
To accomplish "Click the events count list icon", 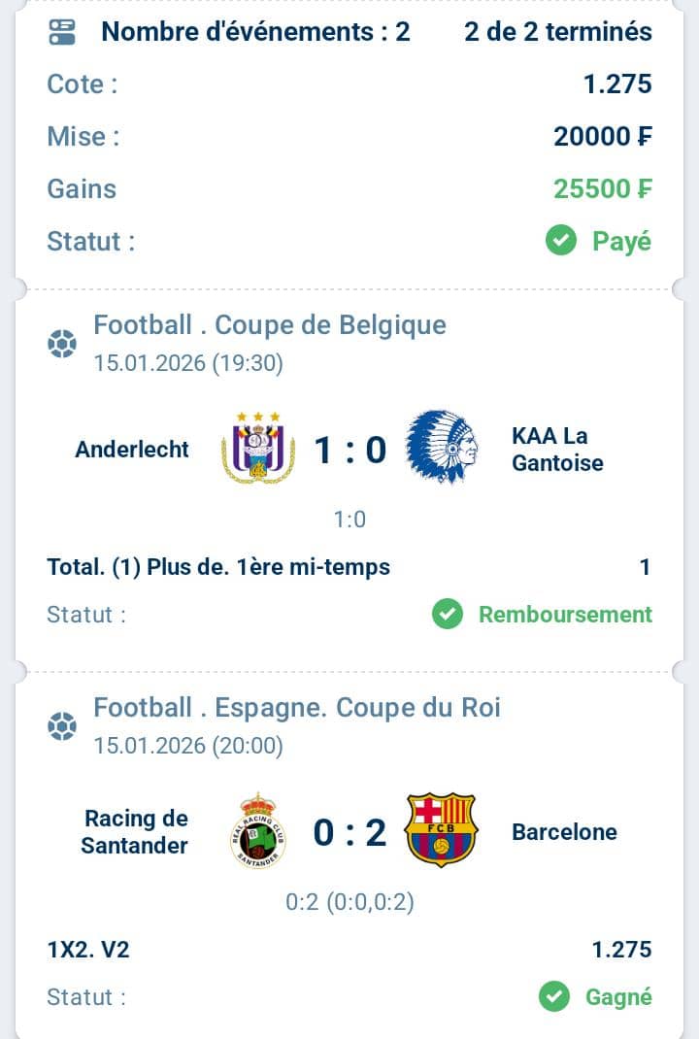I will (62, 32).
